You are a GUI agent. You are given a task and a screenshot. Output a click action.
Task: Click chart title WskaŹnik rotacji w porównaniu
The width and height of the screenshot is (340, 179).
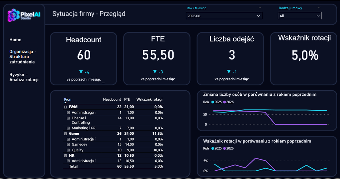(257, 141)
